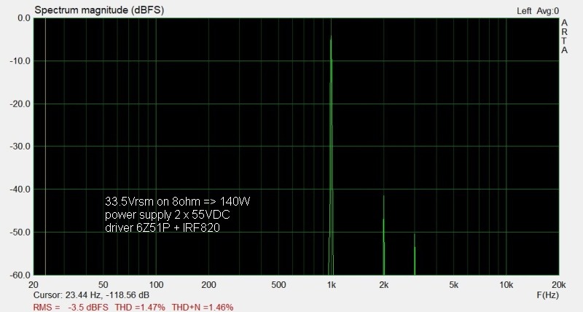583x312 pixels.
Task: Click the cursor line near 23 Hz
Action: 45,147
